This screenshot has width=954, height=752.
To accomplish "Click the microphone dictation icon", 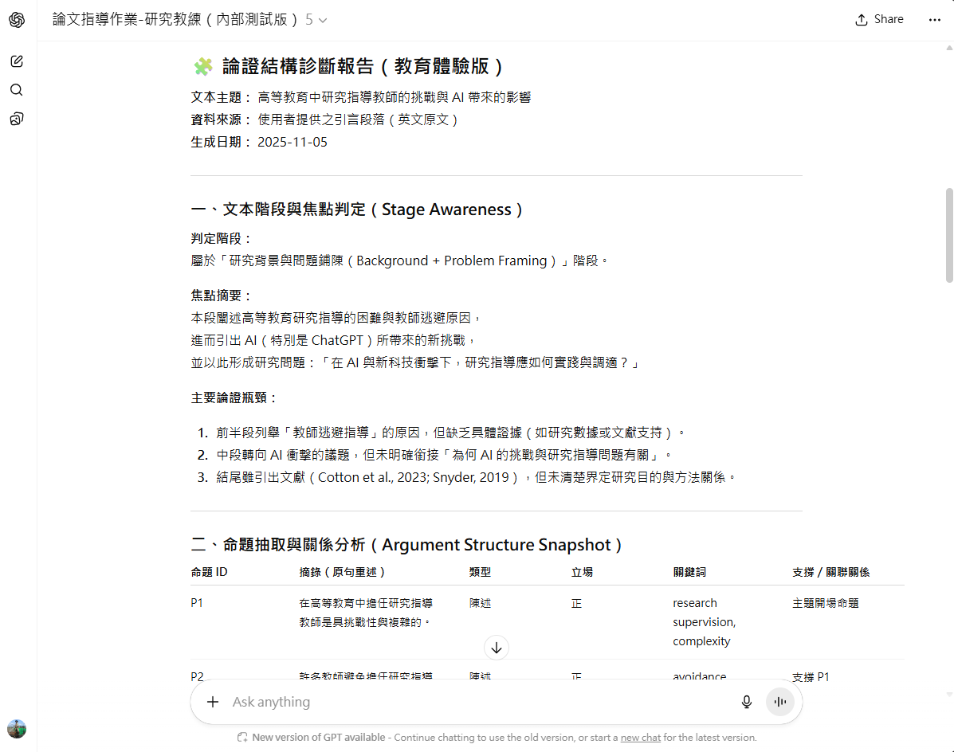I will point(747,702).
